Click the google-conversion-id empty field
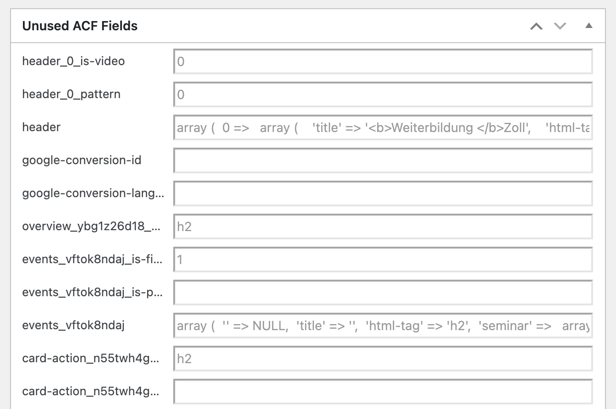Screen dimensions: 616x409 [x=383, y=160]
